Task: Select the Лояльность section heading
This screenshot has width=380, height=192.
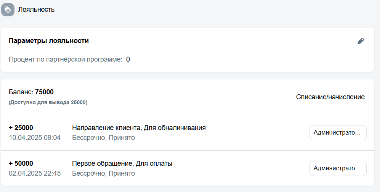Action: pyautogui.click(x=36, y=10)
